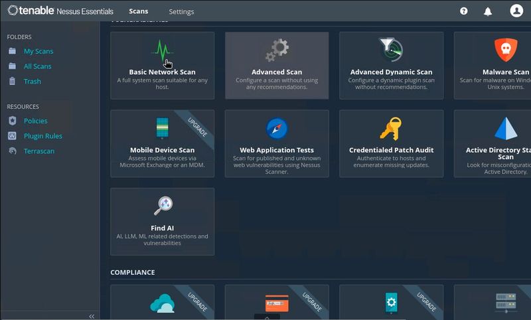Switch to the Settings tab
Screen dimensions: 531x320
[x=181, y=11]
